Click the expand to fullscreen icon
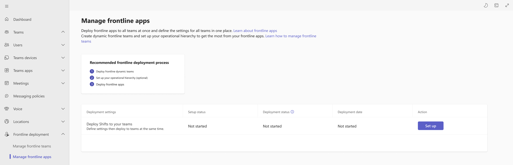Viewport: 513px width, 165px height. (507, 5)
